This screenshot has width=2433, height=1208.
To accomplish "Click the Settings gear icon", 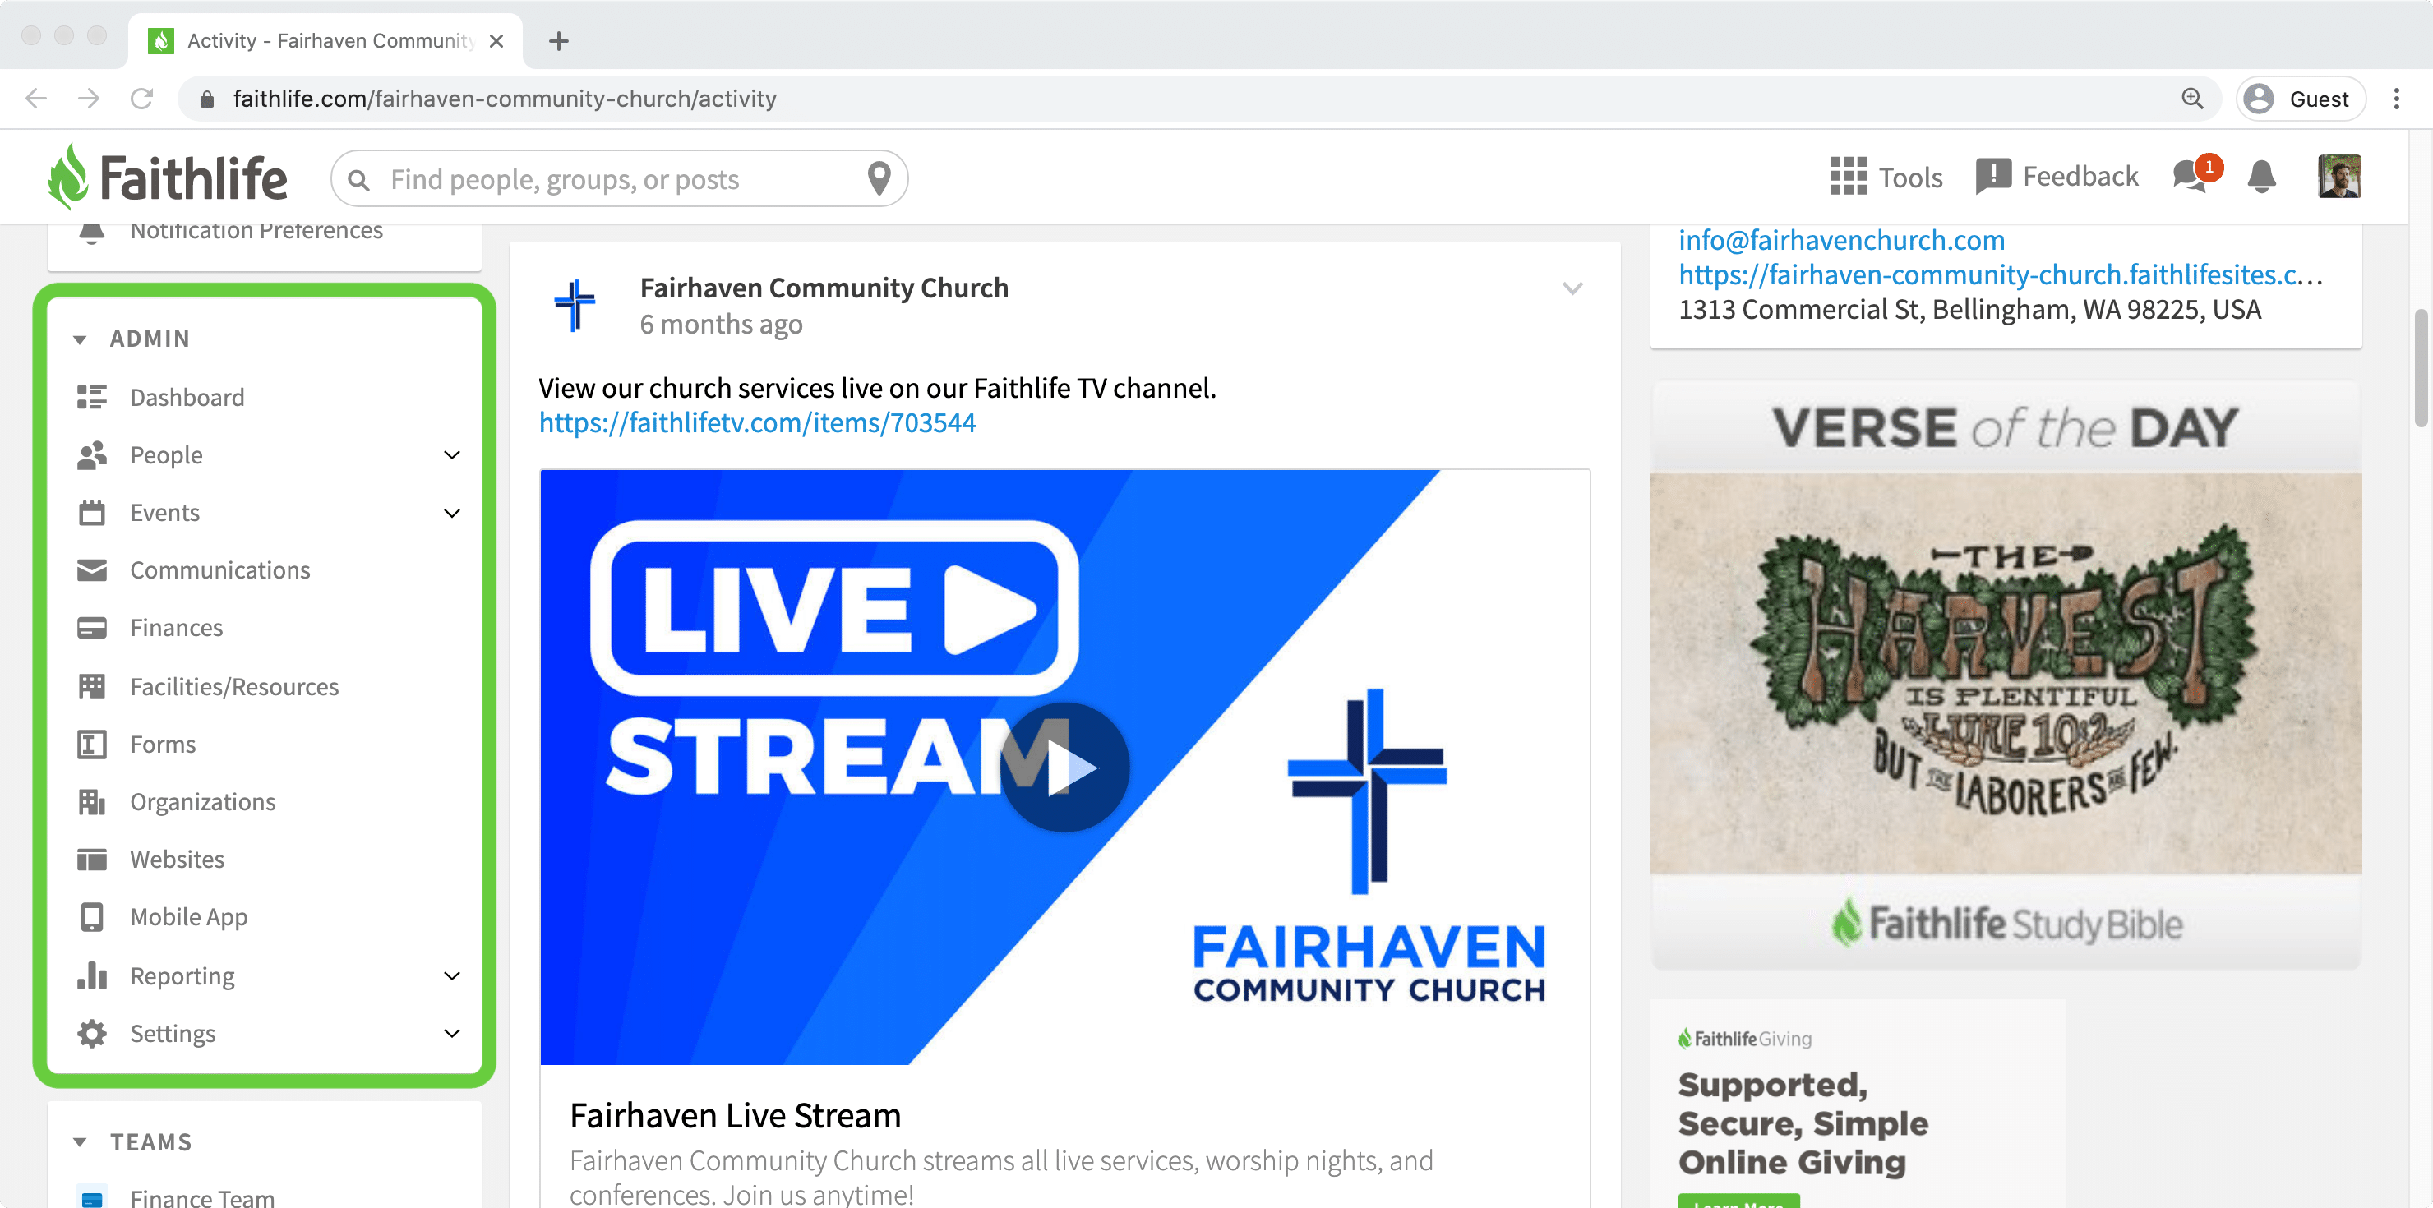I will click(x=91, y=1033).
